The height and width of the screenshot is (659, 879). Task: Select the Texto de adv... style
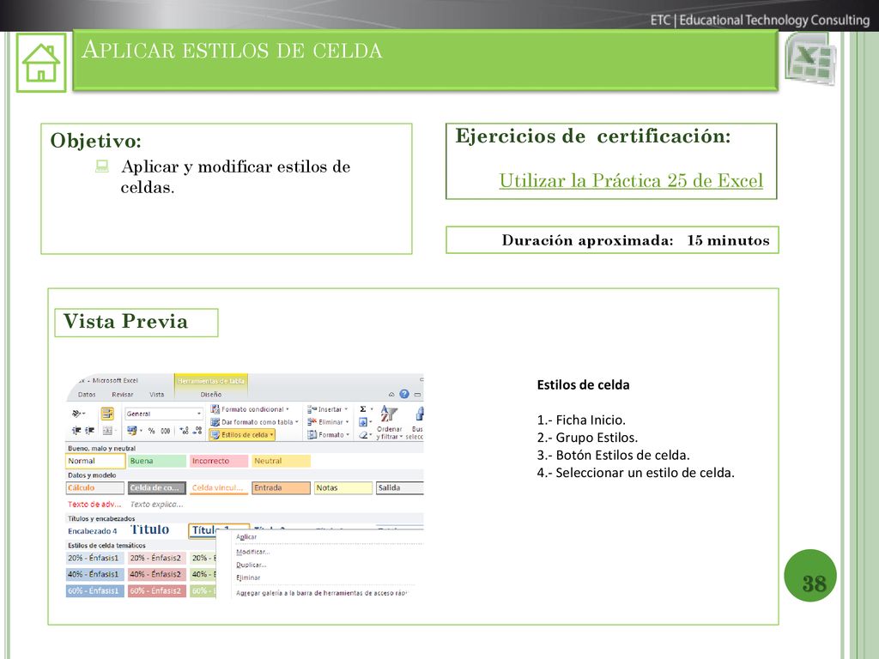pos(95,505)
